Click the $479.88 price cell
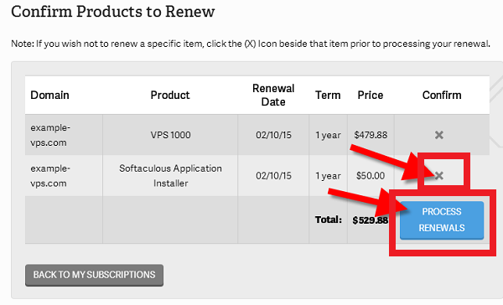 [x=371, y=135]
